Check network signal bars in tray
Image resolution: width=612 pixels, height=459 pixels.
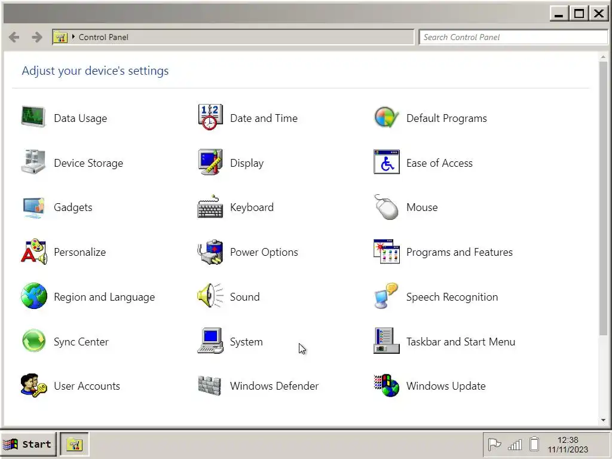[x=515, y=445]
